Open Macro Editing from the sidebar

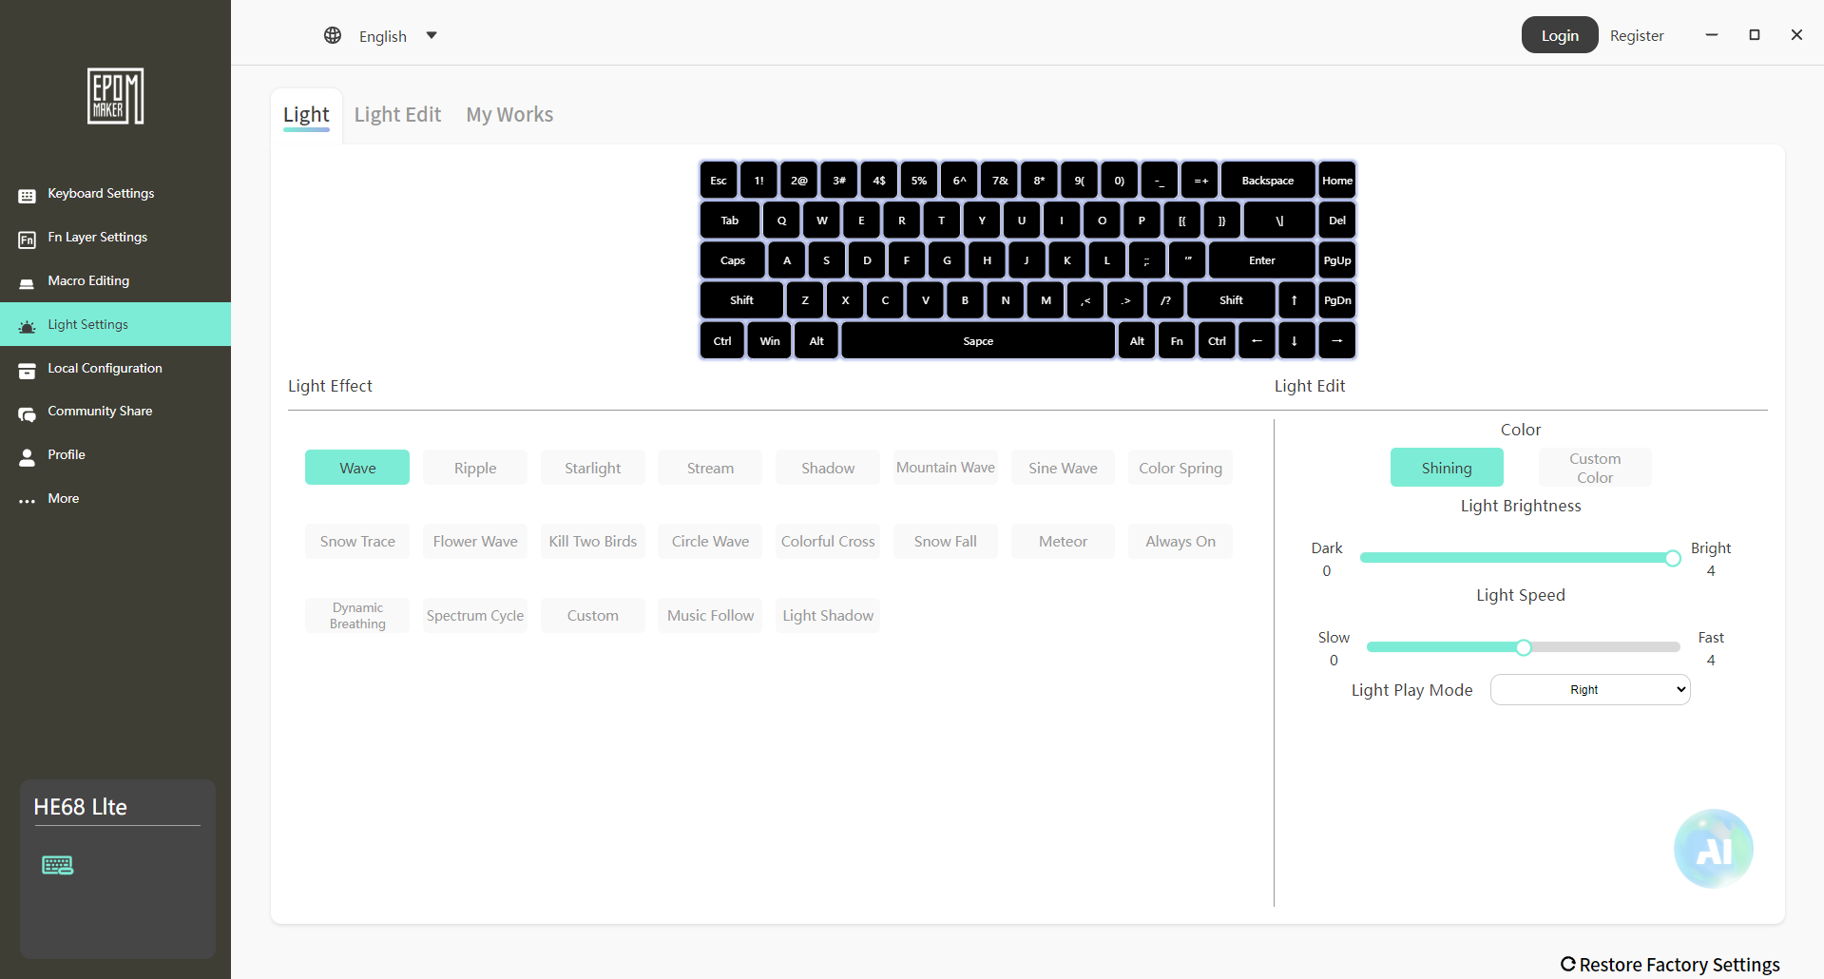[115, 281]
